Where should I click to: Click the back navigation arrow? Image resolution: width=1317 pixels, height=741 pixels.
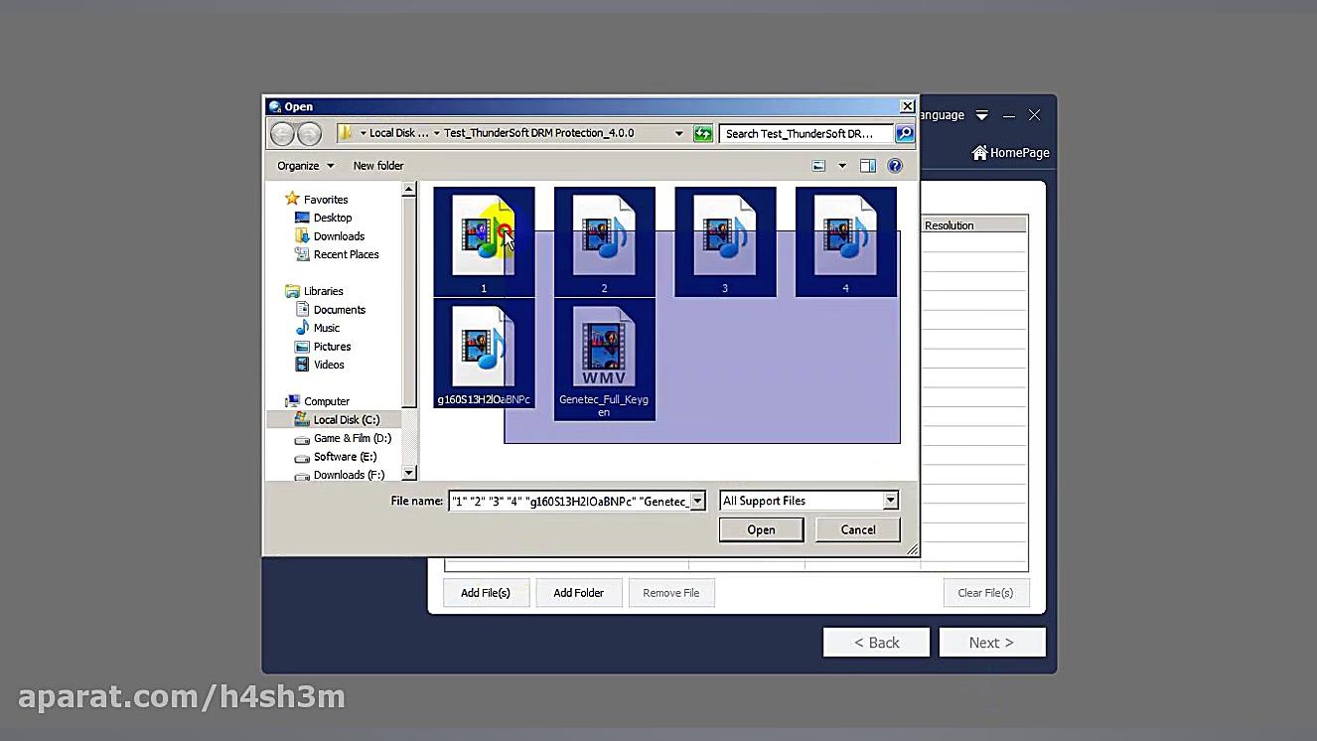(280, 132)
